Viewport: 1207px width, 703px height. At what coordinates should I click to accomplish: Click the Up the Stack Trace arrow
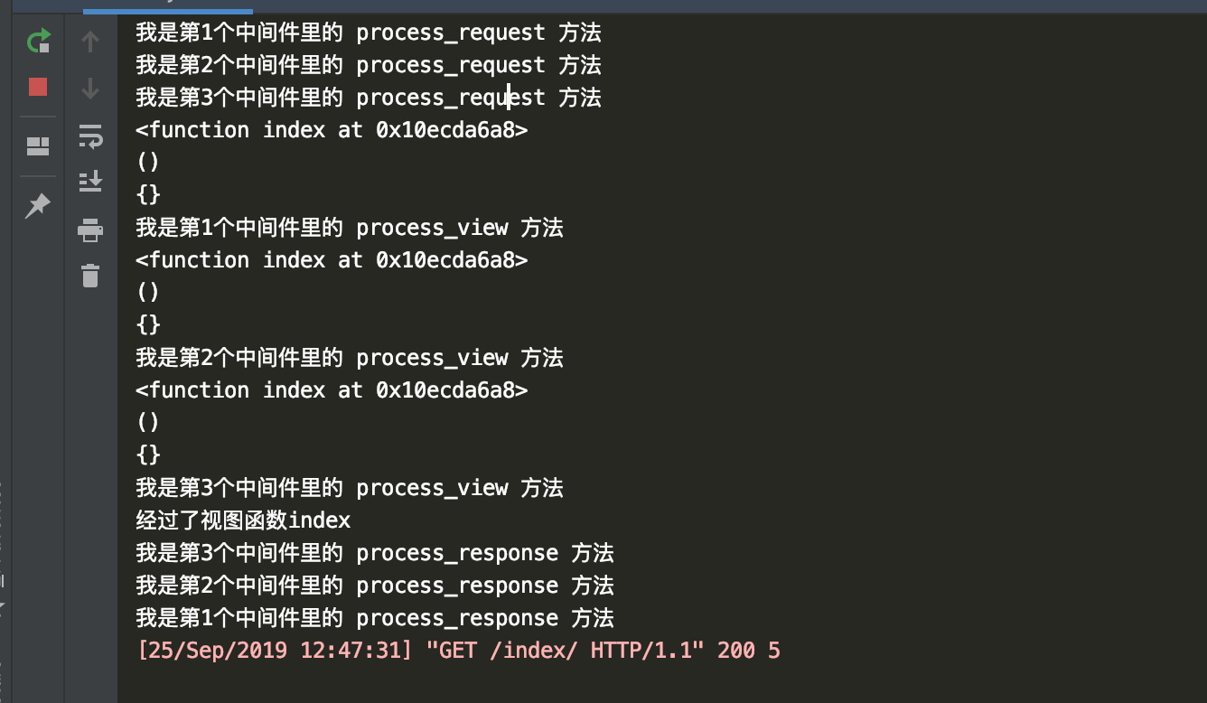click(x=90, y=41)
